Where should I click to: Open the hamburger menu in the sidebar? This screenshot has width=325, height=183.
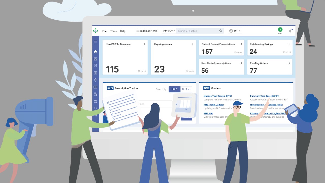(95, 42)
